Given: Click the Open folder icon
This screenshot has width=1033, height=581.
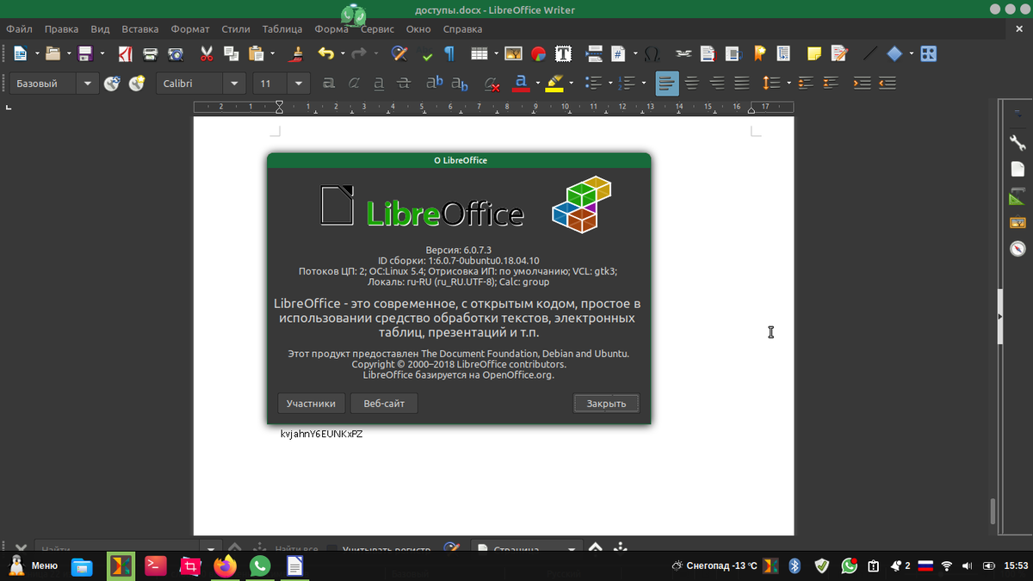Looking at the screenshot, I should tap(53, 53).
